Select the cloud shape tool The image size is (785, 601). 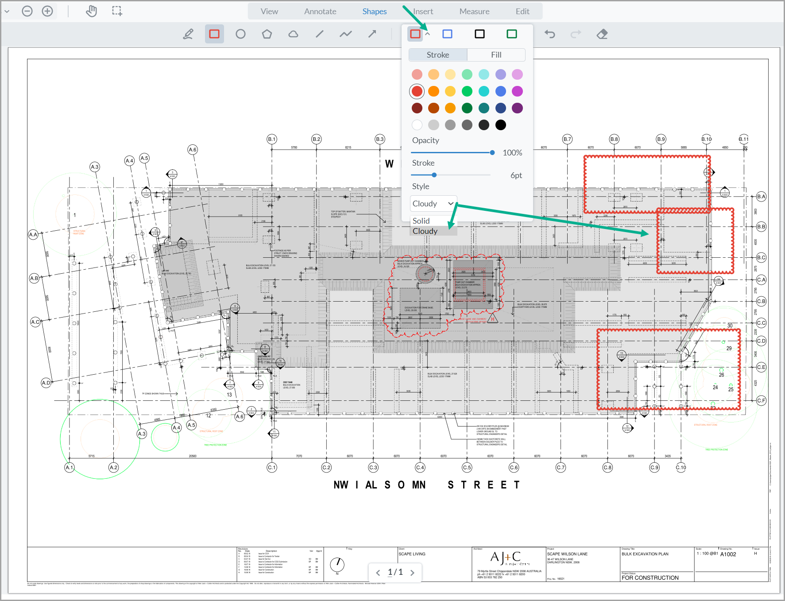tap(293, 34)
